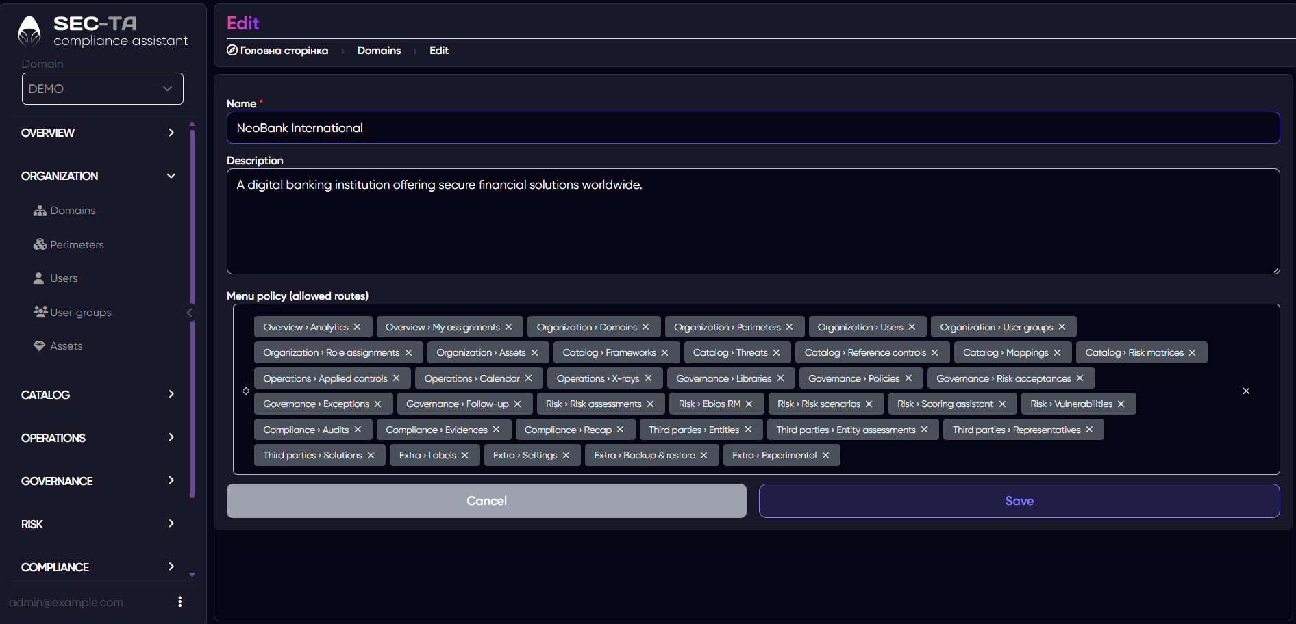1296x624 pixels.
Task: Remove Governance › Follow-up chip
Action: coord(517,404)
